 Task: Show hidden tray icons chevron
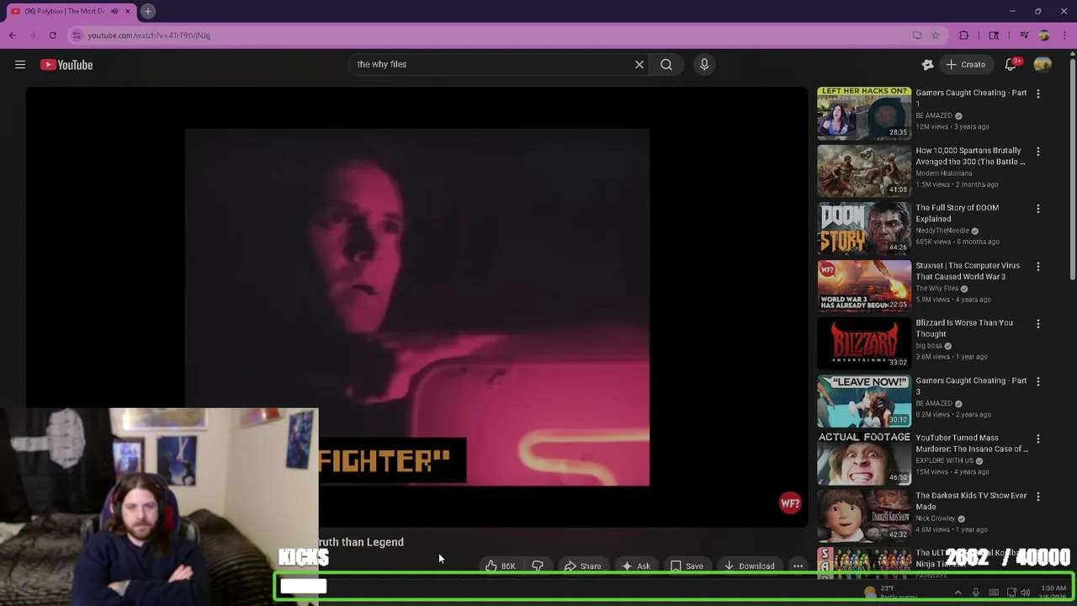958,593
